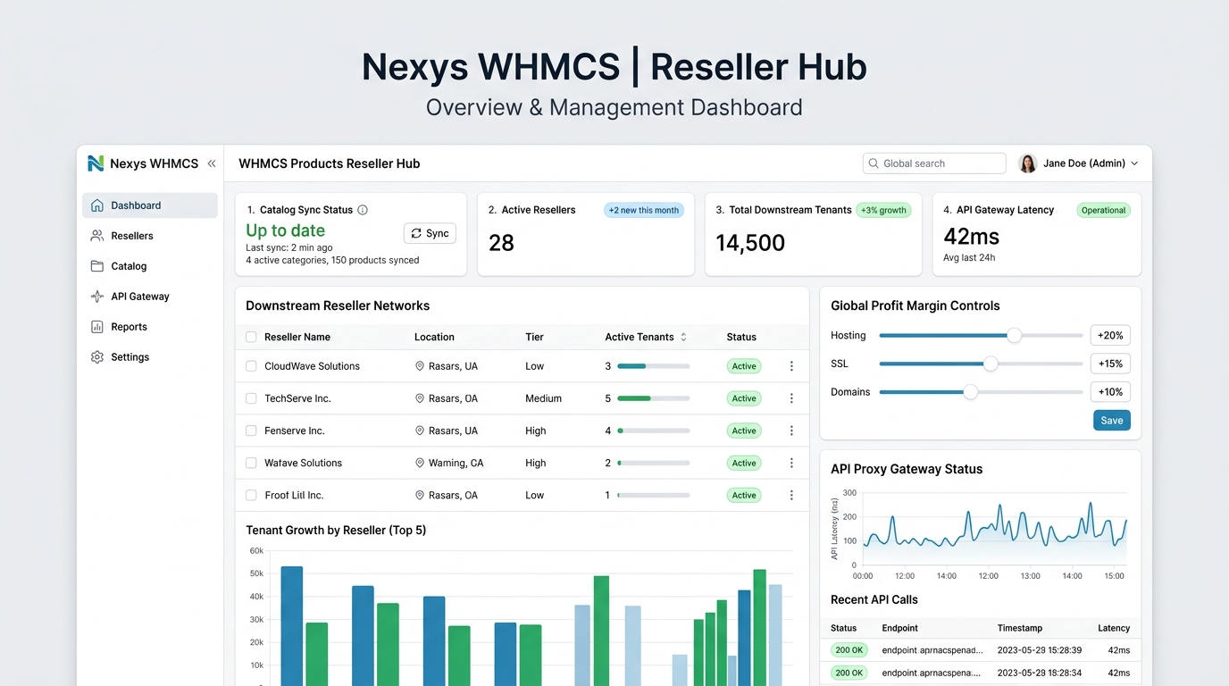This screenshot has width=1229, height=686.
Task: Collapse the sidebar with double-chevron icon
Action: coord(212,163)
